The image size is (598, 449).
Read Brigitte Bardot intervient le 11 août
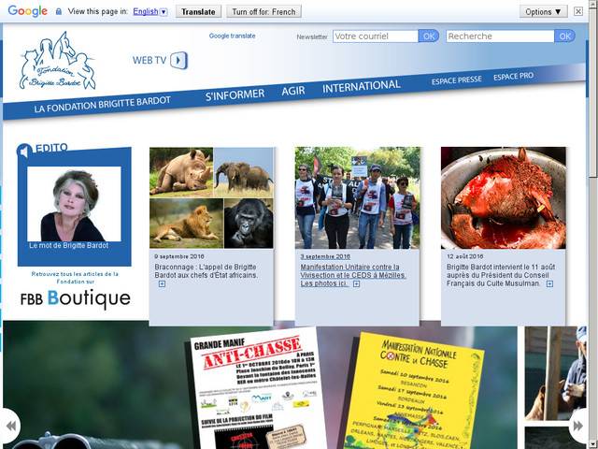[x=501, y=275]
